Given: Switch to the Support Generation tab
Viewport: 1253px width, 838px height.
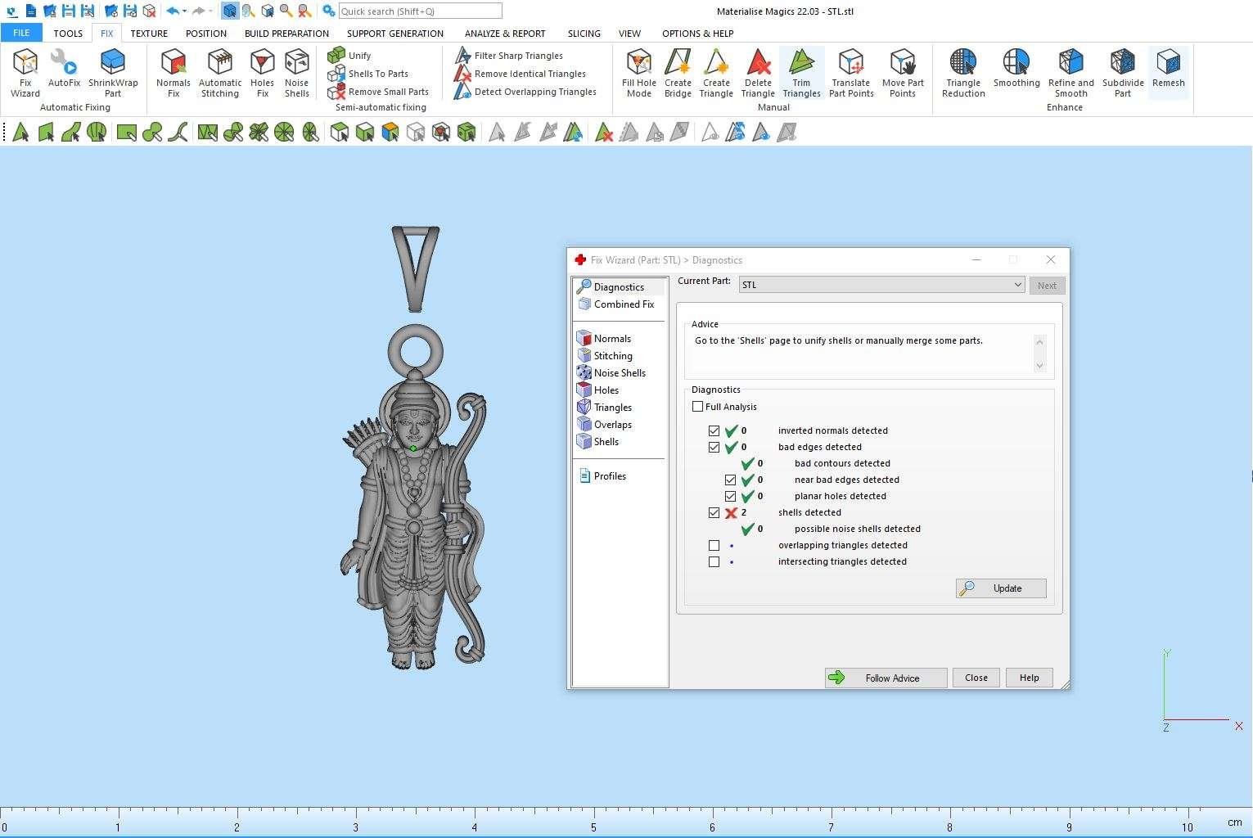Looking at the screenshot, I should [x=394, y=34].
